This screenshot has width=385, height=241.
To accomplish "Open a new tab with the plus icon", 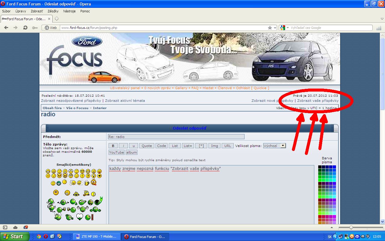I will pyautogui.click(x=57, y=19).
